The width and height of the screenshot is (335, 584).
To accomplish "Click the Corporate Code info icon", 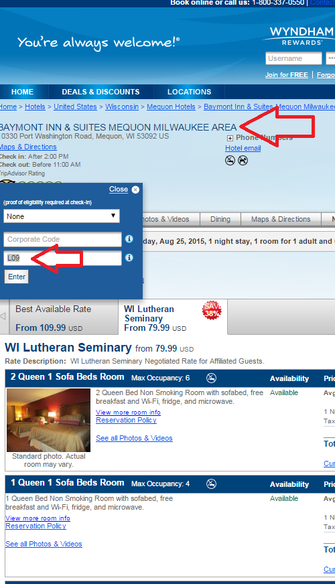I will [129, 239].
